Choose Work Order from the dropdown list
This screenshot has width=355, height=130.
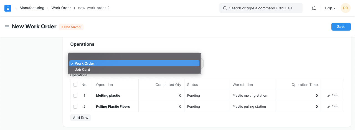[134, 63]
